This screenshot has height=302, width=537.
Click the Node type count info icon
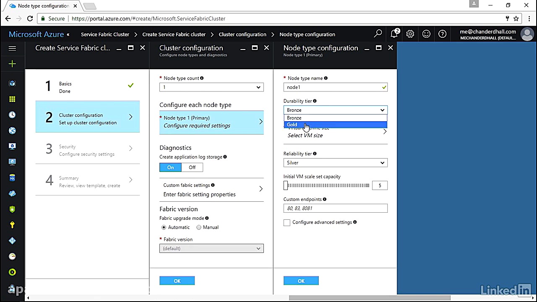pyautogui.click(x=202, y=78)
